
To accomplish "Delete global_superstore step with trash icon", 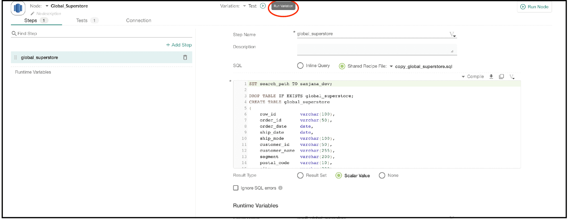I will [185, 57].
